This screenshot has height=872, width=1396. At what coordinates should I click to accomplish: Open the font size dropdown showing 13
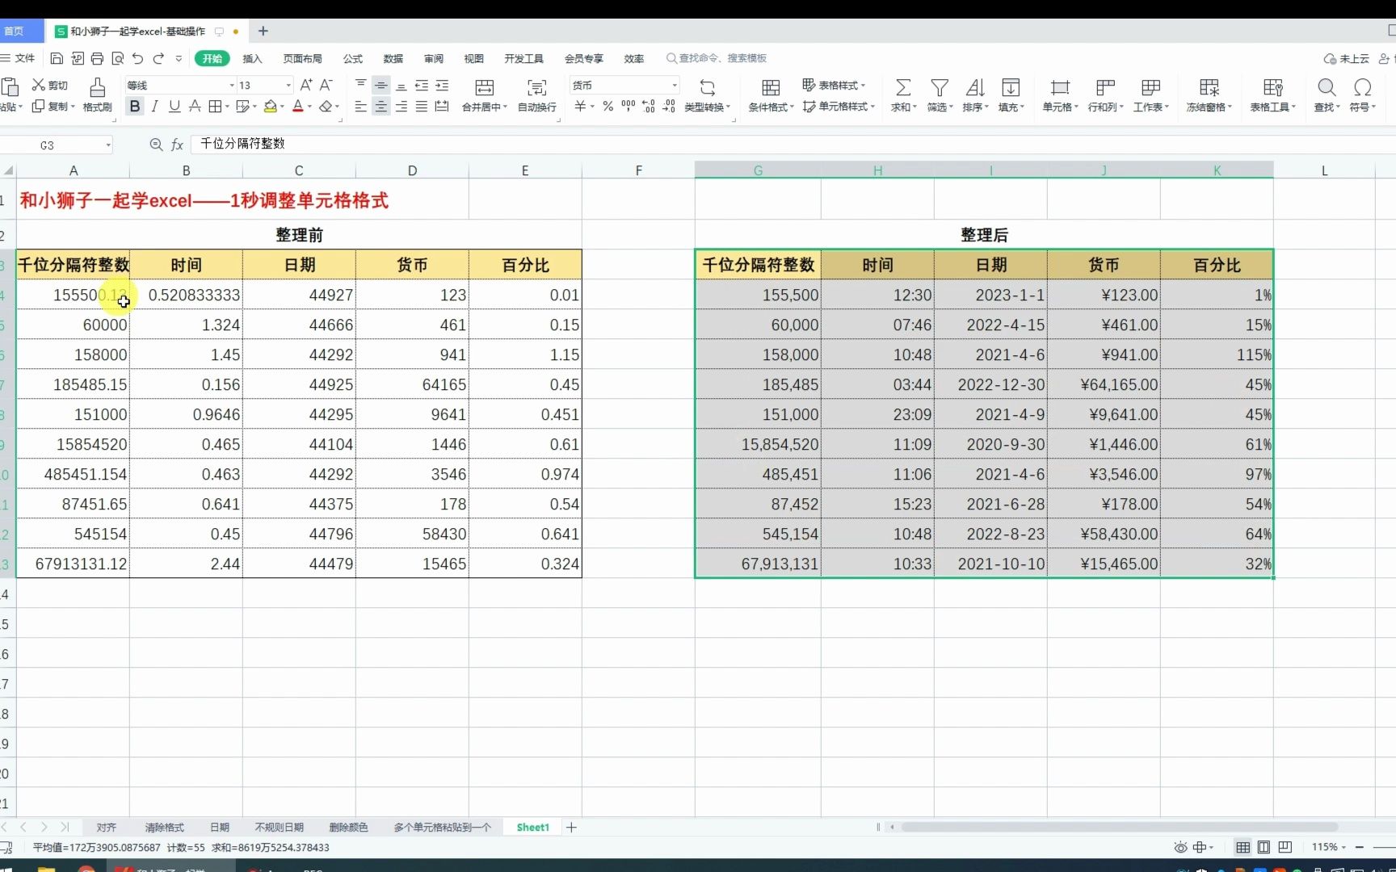288,86
